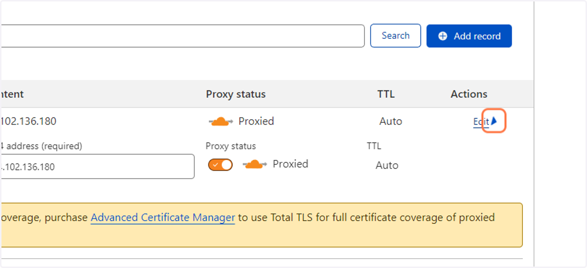Click the Actions column header
The image size is (587, 268).
coord(469,94)
